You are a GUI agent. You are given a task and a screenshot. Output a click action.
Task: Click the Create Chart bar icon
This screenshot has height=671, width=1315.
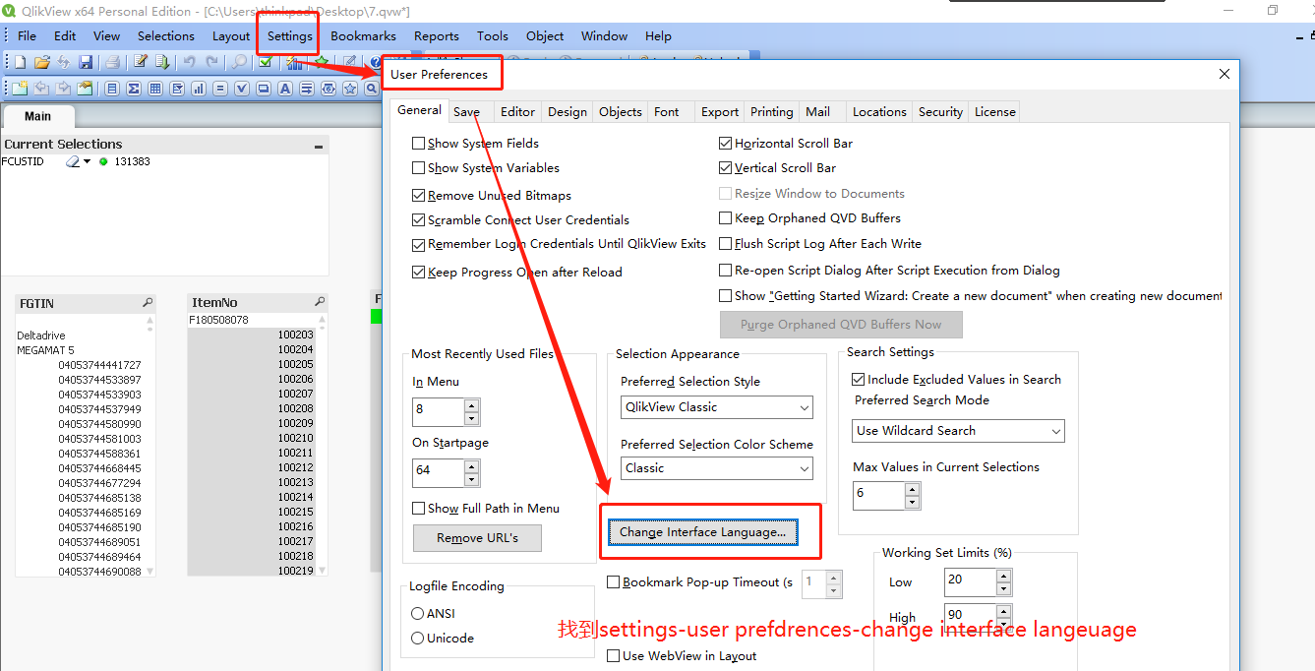coord(199,89)
